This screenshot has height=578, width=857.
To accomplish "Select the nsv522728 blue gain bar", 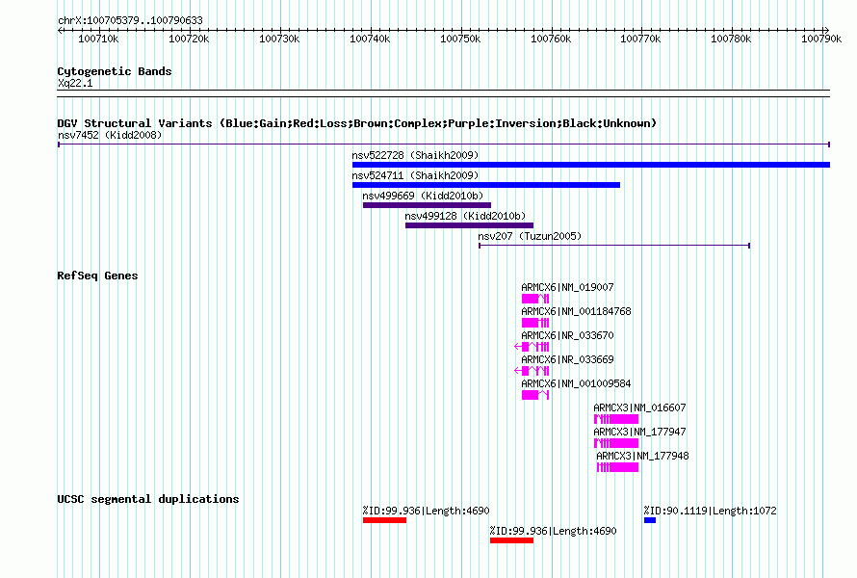I will (591, 165).
